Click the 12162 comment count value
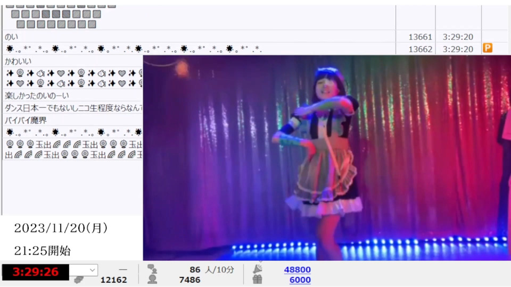The width and height of the screenshot is (511, 287). [x=113, y=280]
